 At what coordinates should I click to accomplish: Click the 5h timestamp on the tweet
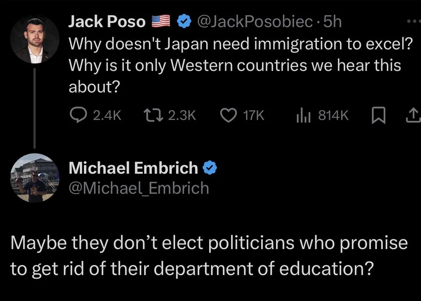[332, 21]
